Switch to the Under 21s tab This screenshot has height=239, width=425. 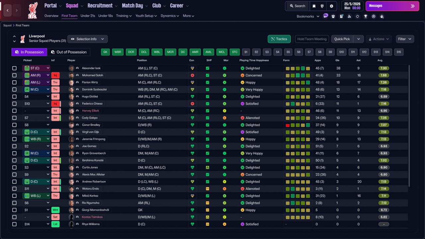88,16
